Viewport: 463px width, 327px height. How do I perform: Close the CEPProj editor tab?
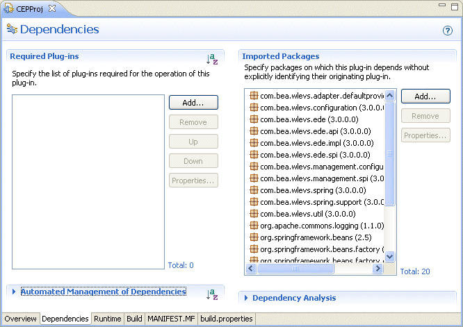coord(52,8)
